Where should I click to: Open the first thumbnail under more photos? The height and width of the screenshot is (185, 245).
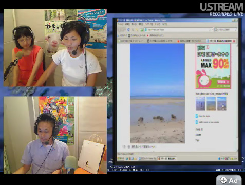click(200, 104)
